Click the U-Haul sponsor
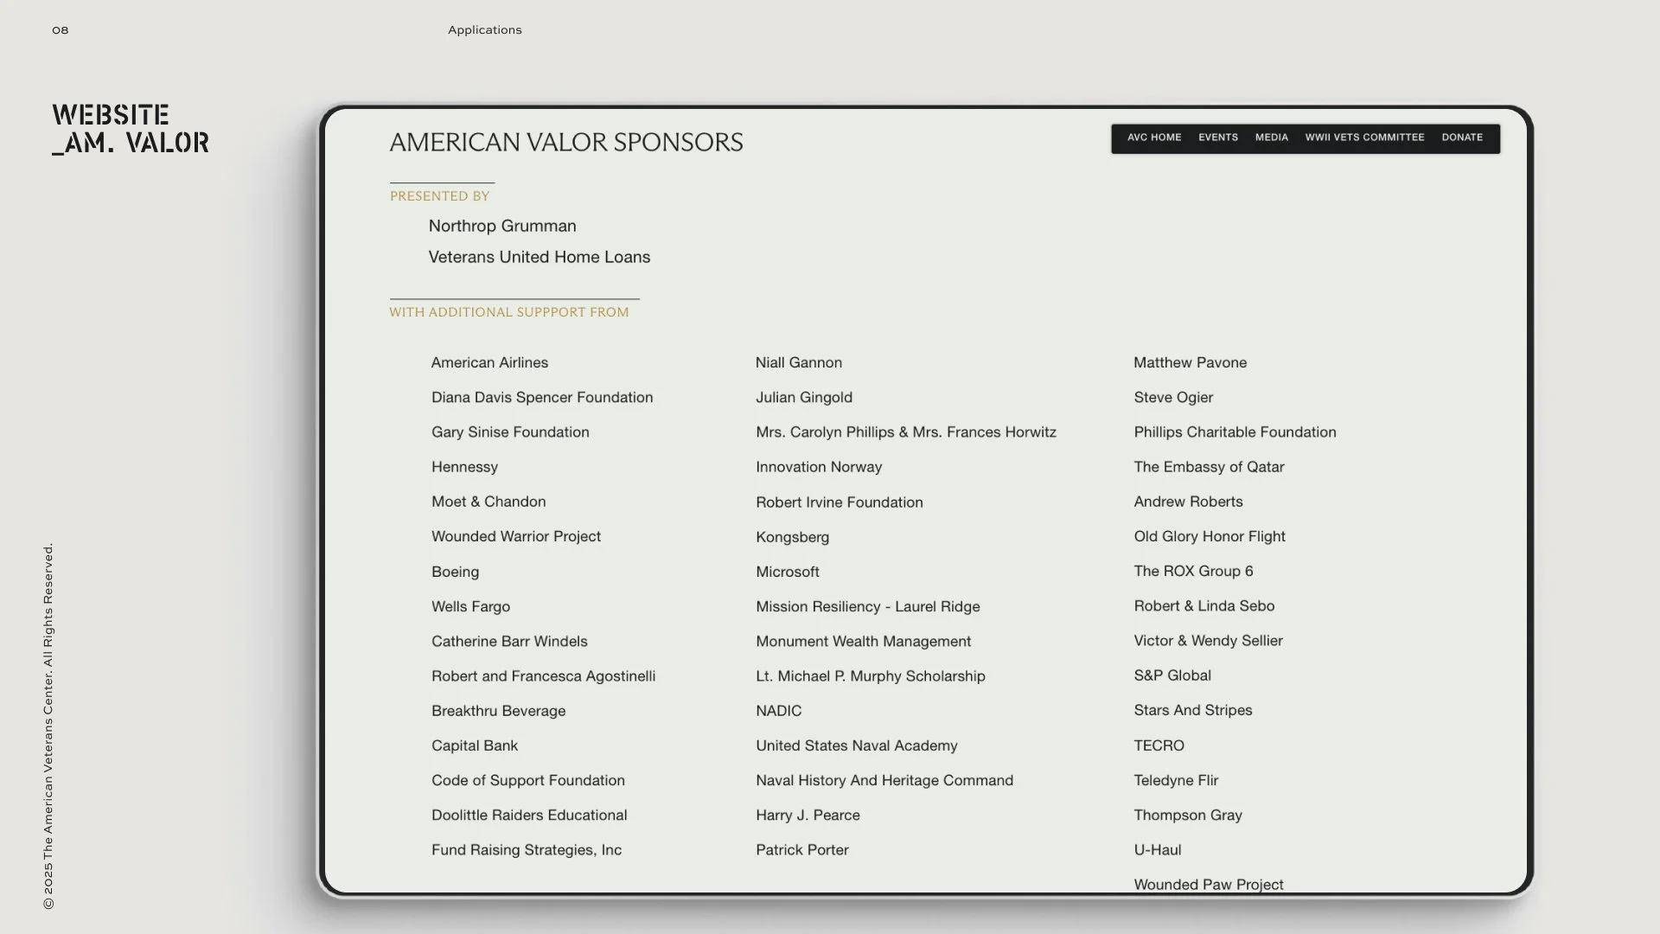 1158,850
